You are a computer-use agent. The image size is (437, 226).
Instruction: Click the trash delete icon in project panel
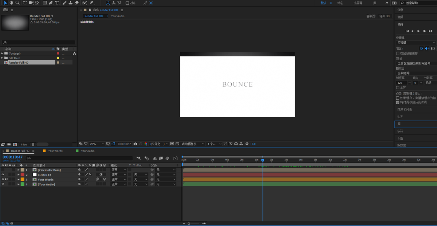point(33,144)
